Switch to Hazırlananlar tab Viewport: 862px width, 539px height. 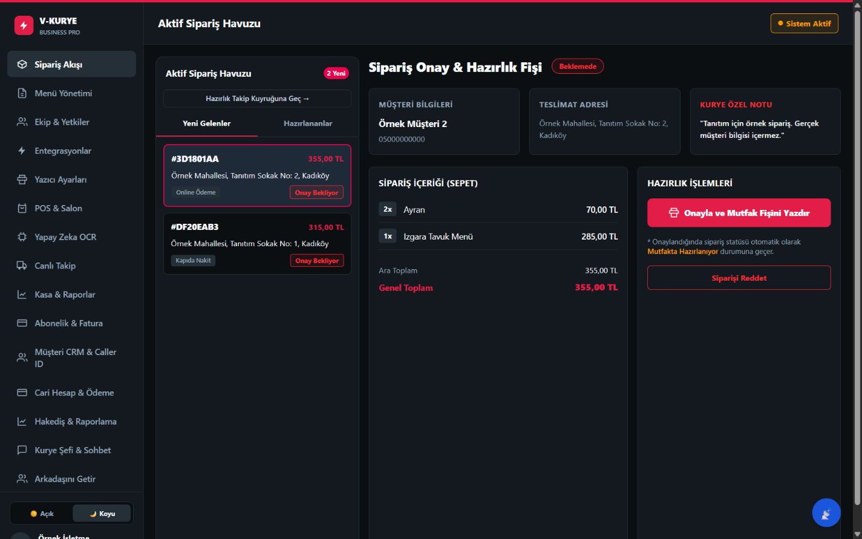(x=308, y=123)
